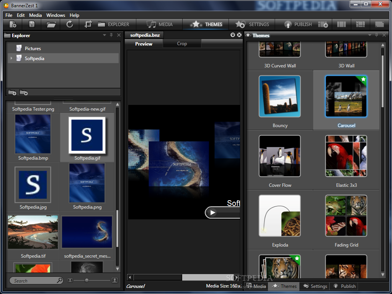Click the softpedia.bnz document tab
The image size is (392, 294).
[x=145, y=35]
